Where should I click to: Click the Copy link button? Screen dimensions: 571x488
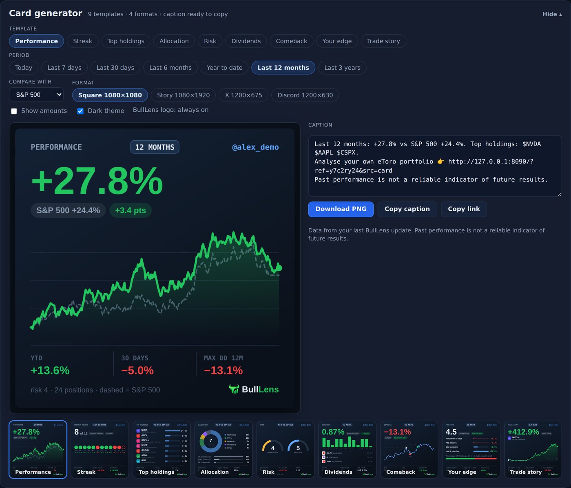click(464, 209)
